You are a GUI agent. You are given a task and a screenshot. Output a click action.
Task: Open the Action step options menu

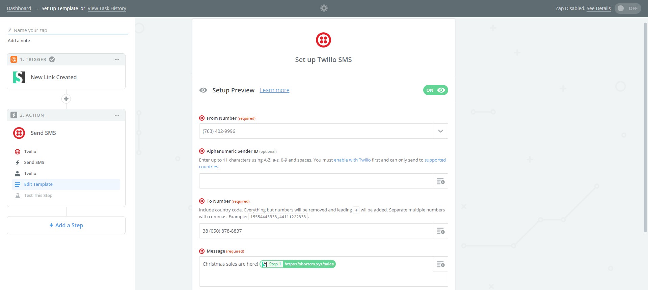(x=117, y=115)
